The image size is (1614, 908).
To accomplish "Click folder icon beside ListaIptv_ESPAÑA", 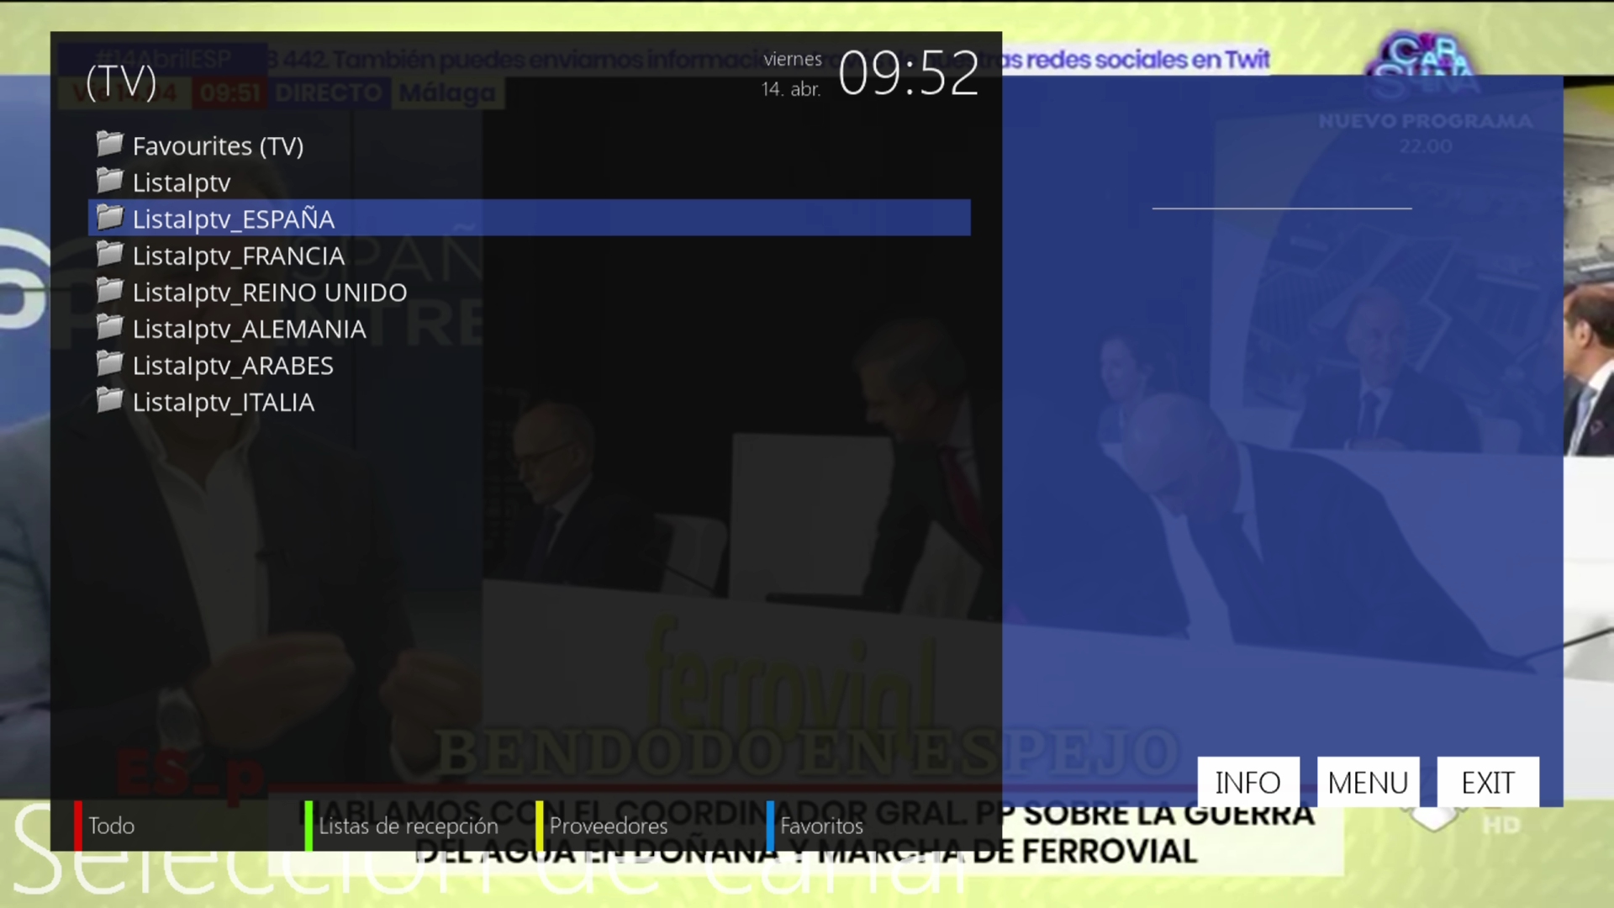I will coord(109,218).
